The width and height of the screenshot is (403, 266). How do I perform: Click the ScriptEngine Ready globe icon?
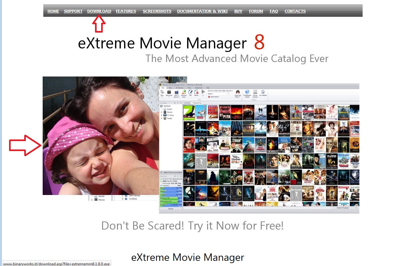coord(247,92)
